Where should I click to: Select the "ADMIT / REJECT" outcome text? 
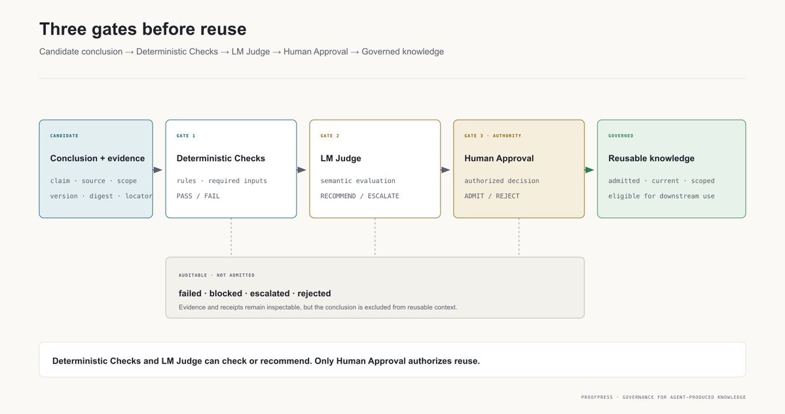pos(492,196)
